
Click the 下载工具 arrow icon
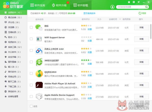point(6,86)
